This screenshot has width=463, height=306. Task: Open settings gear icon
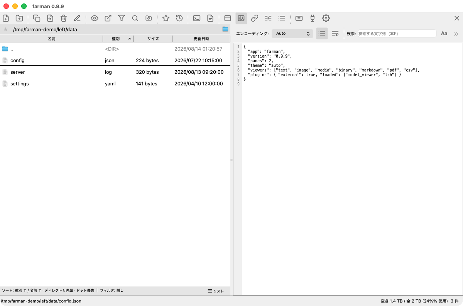click(x=326, y=18)
